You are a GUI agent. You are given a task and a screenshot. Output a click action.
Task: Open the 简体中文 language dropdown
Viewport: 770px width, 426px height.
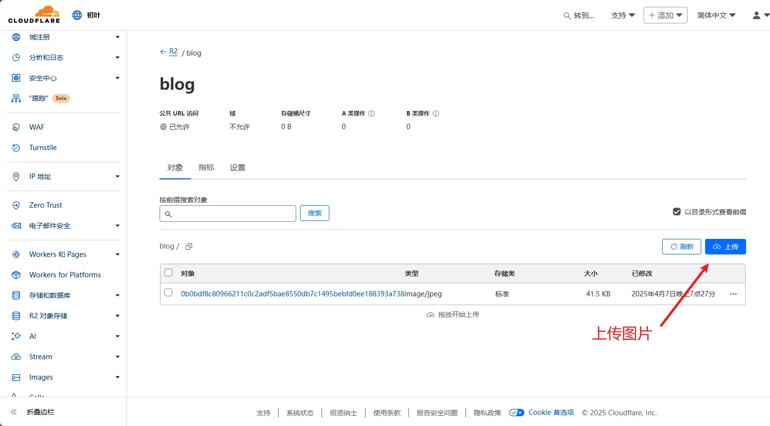716,16
